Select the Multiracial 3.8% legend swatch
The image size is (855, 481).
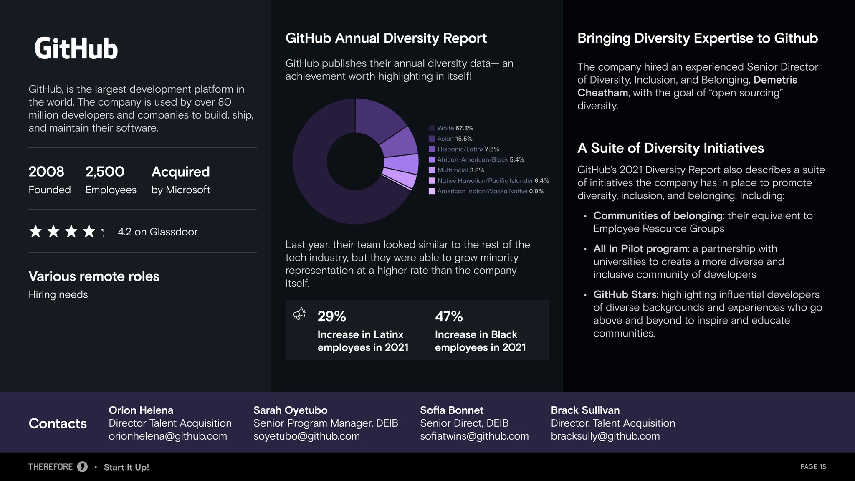click(x=432, y=170)
